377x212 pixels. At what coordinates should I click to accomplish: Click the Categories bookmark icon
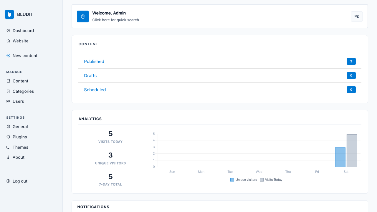[8, 91]
